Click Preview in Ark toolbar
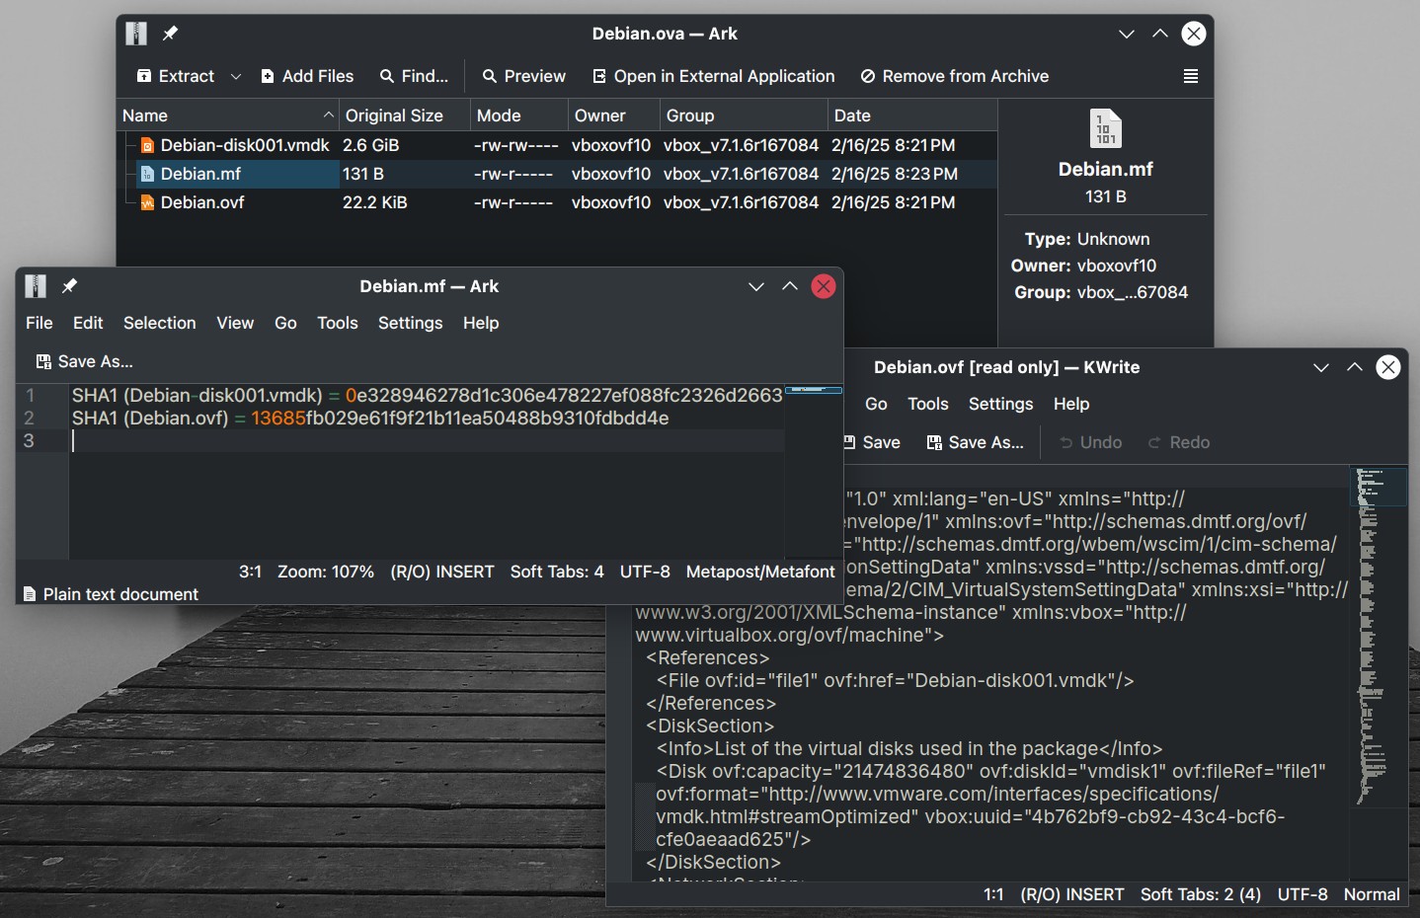Image resolution: width=1420 pixels, height=918 pixels. pyautogui.click(x=523, y=76)
